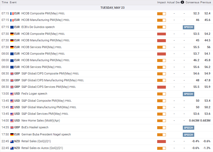Click US flag next to Fed's Logan speech
This screenshot has height=152, width=213.
(12, 94)
